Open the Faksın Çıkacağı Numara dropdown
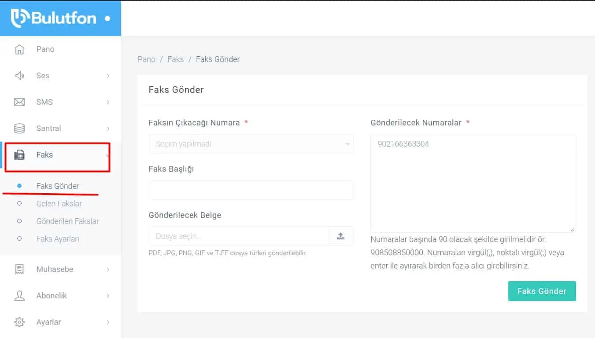This screenshot has height=338, width=595. (x=251, y=144)
